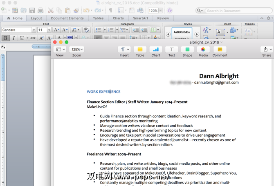
Task: Toggle Bold formatting in Word ribbon
Action: point(6,38)
